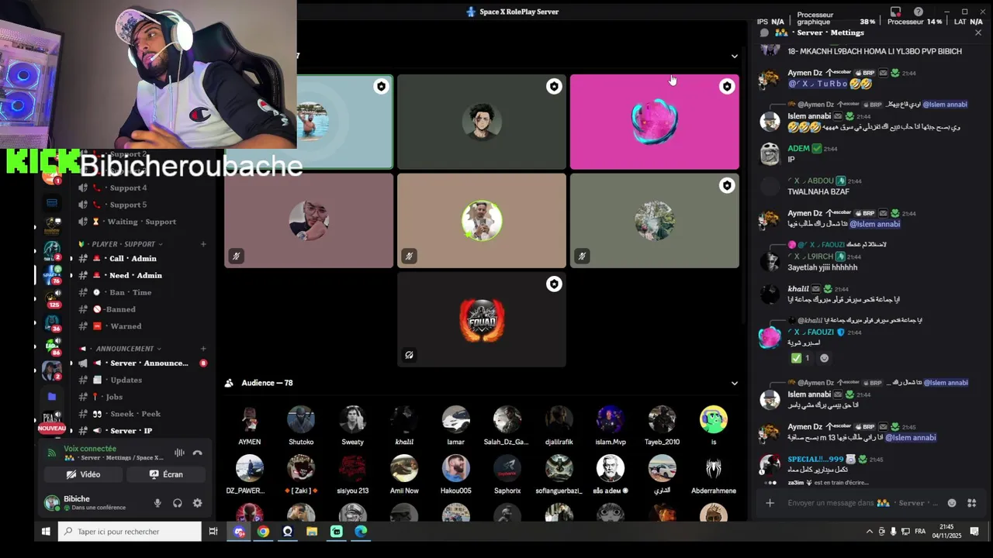The image size is (993, 558).
Task: Open Voix connectée connection details
Action: click(x=90, y=449)
